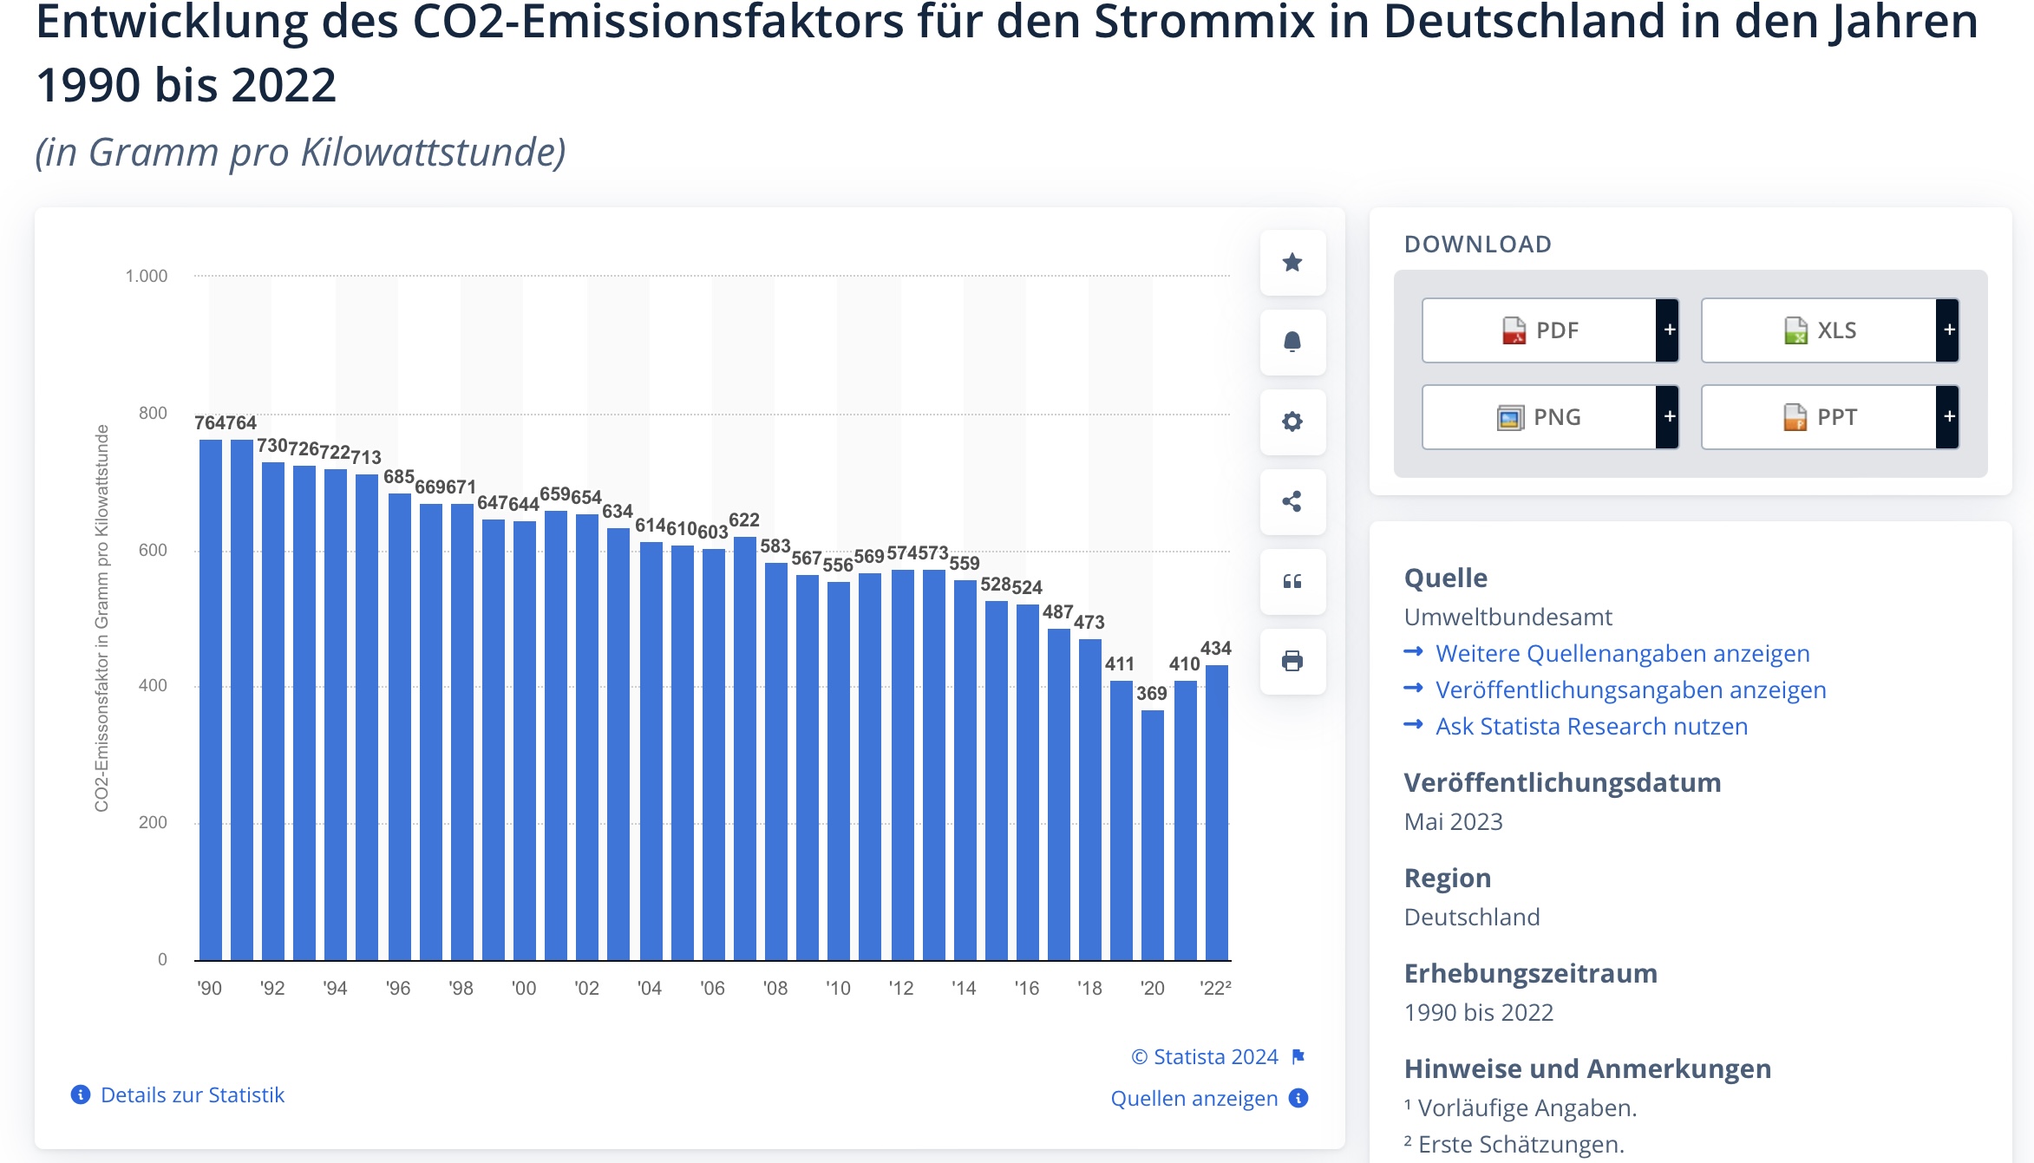Expand plus button next to PPT
Image resolution: width=2034 pixels, height=1163 pixels.
pyautogui.click(x=1948, y=417)
